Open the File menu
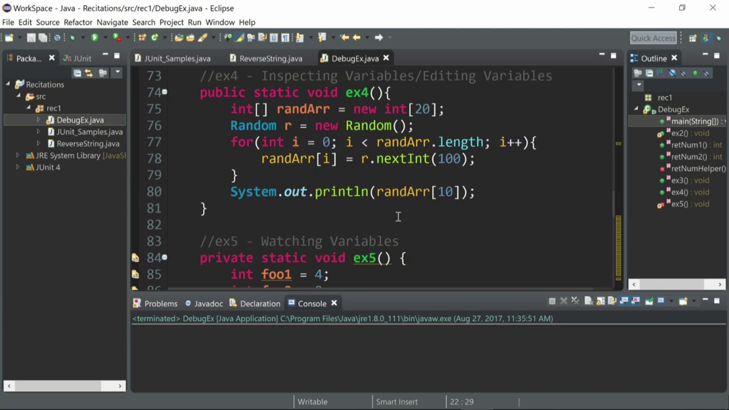The width and height of the screenshot is (729, 410). pos(8,22)
